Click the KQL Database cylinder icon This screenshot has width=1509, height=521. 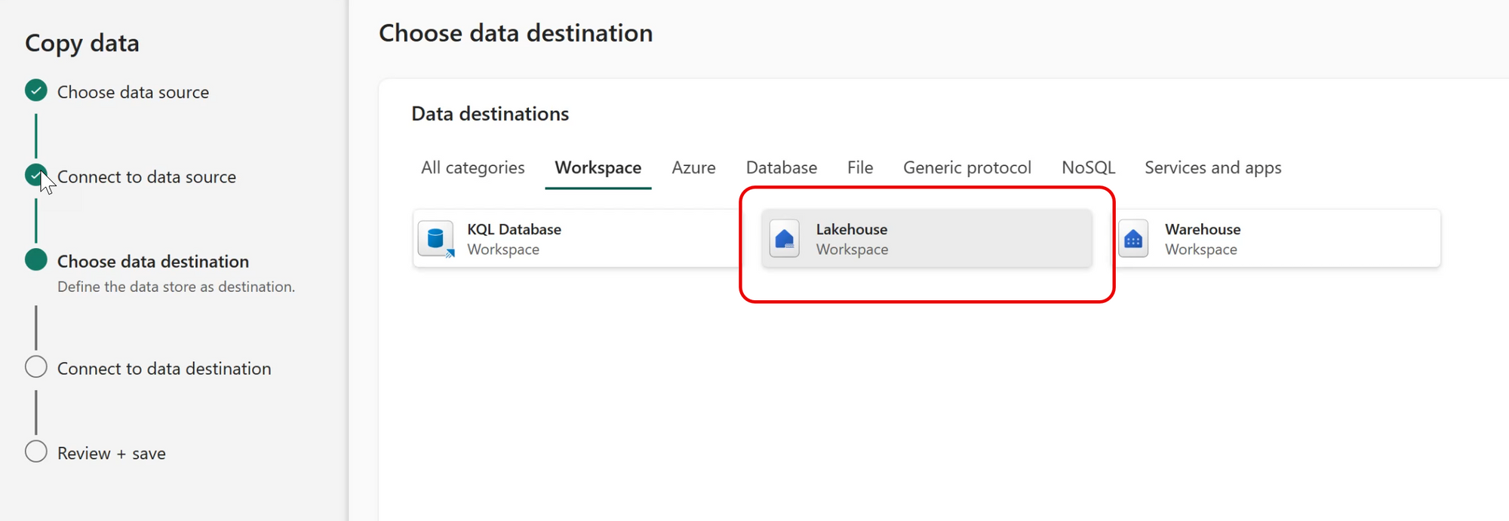[435, 239]
